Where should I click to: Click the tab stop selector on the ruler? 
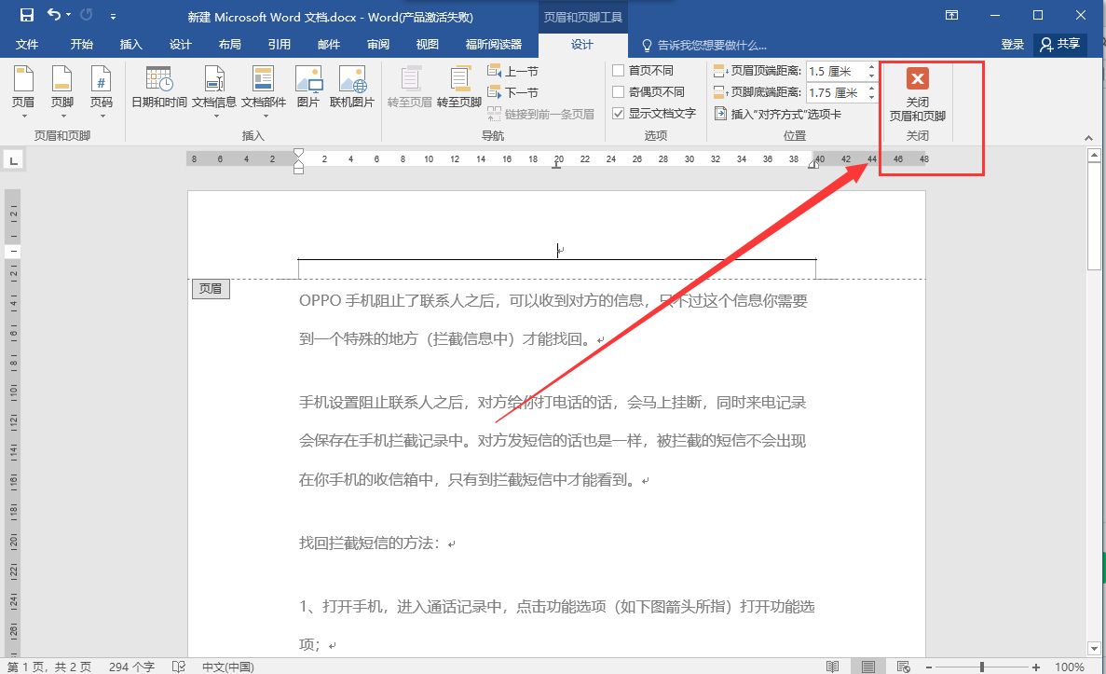click(13, 160)
